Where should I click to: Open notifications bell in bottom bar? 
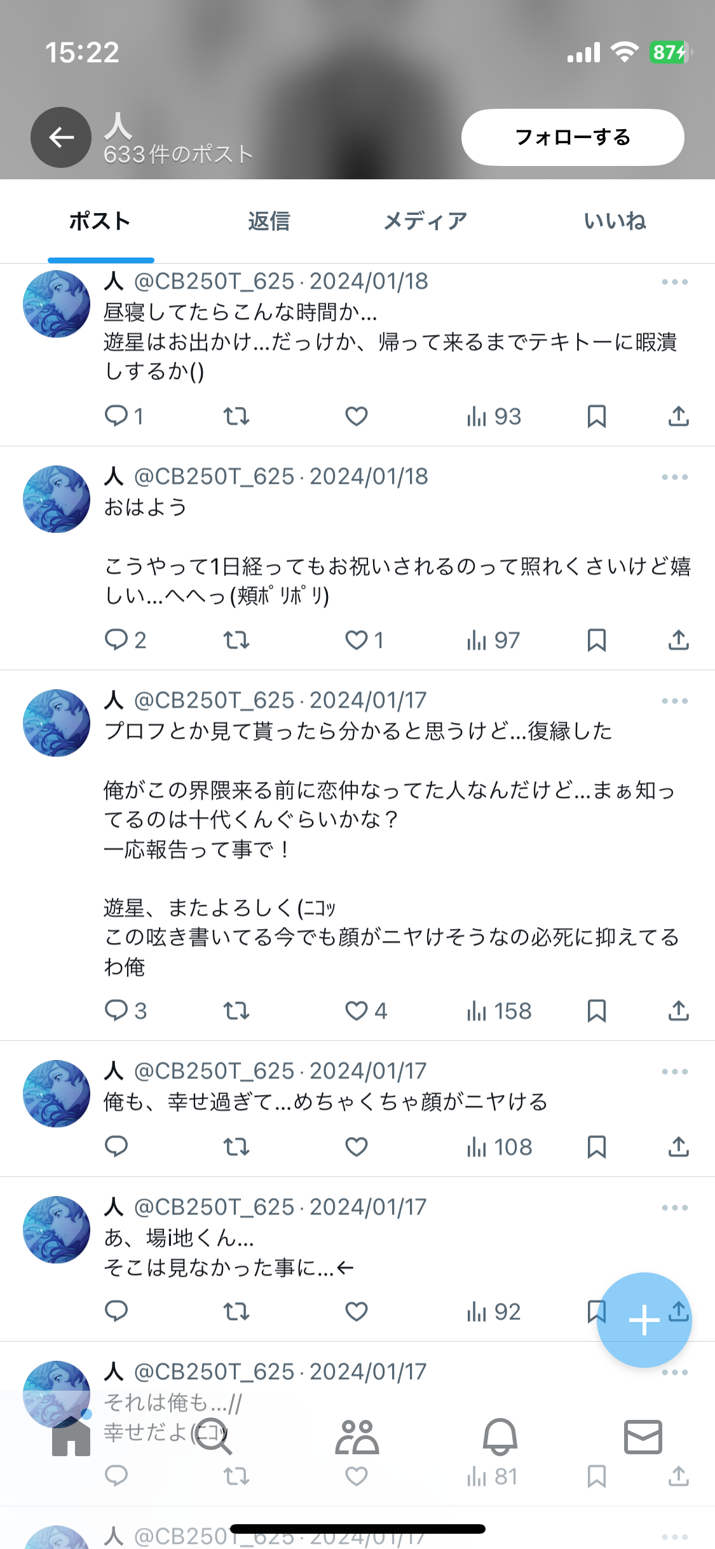[x=500, y=1436]
